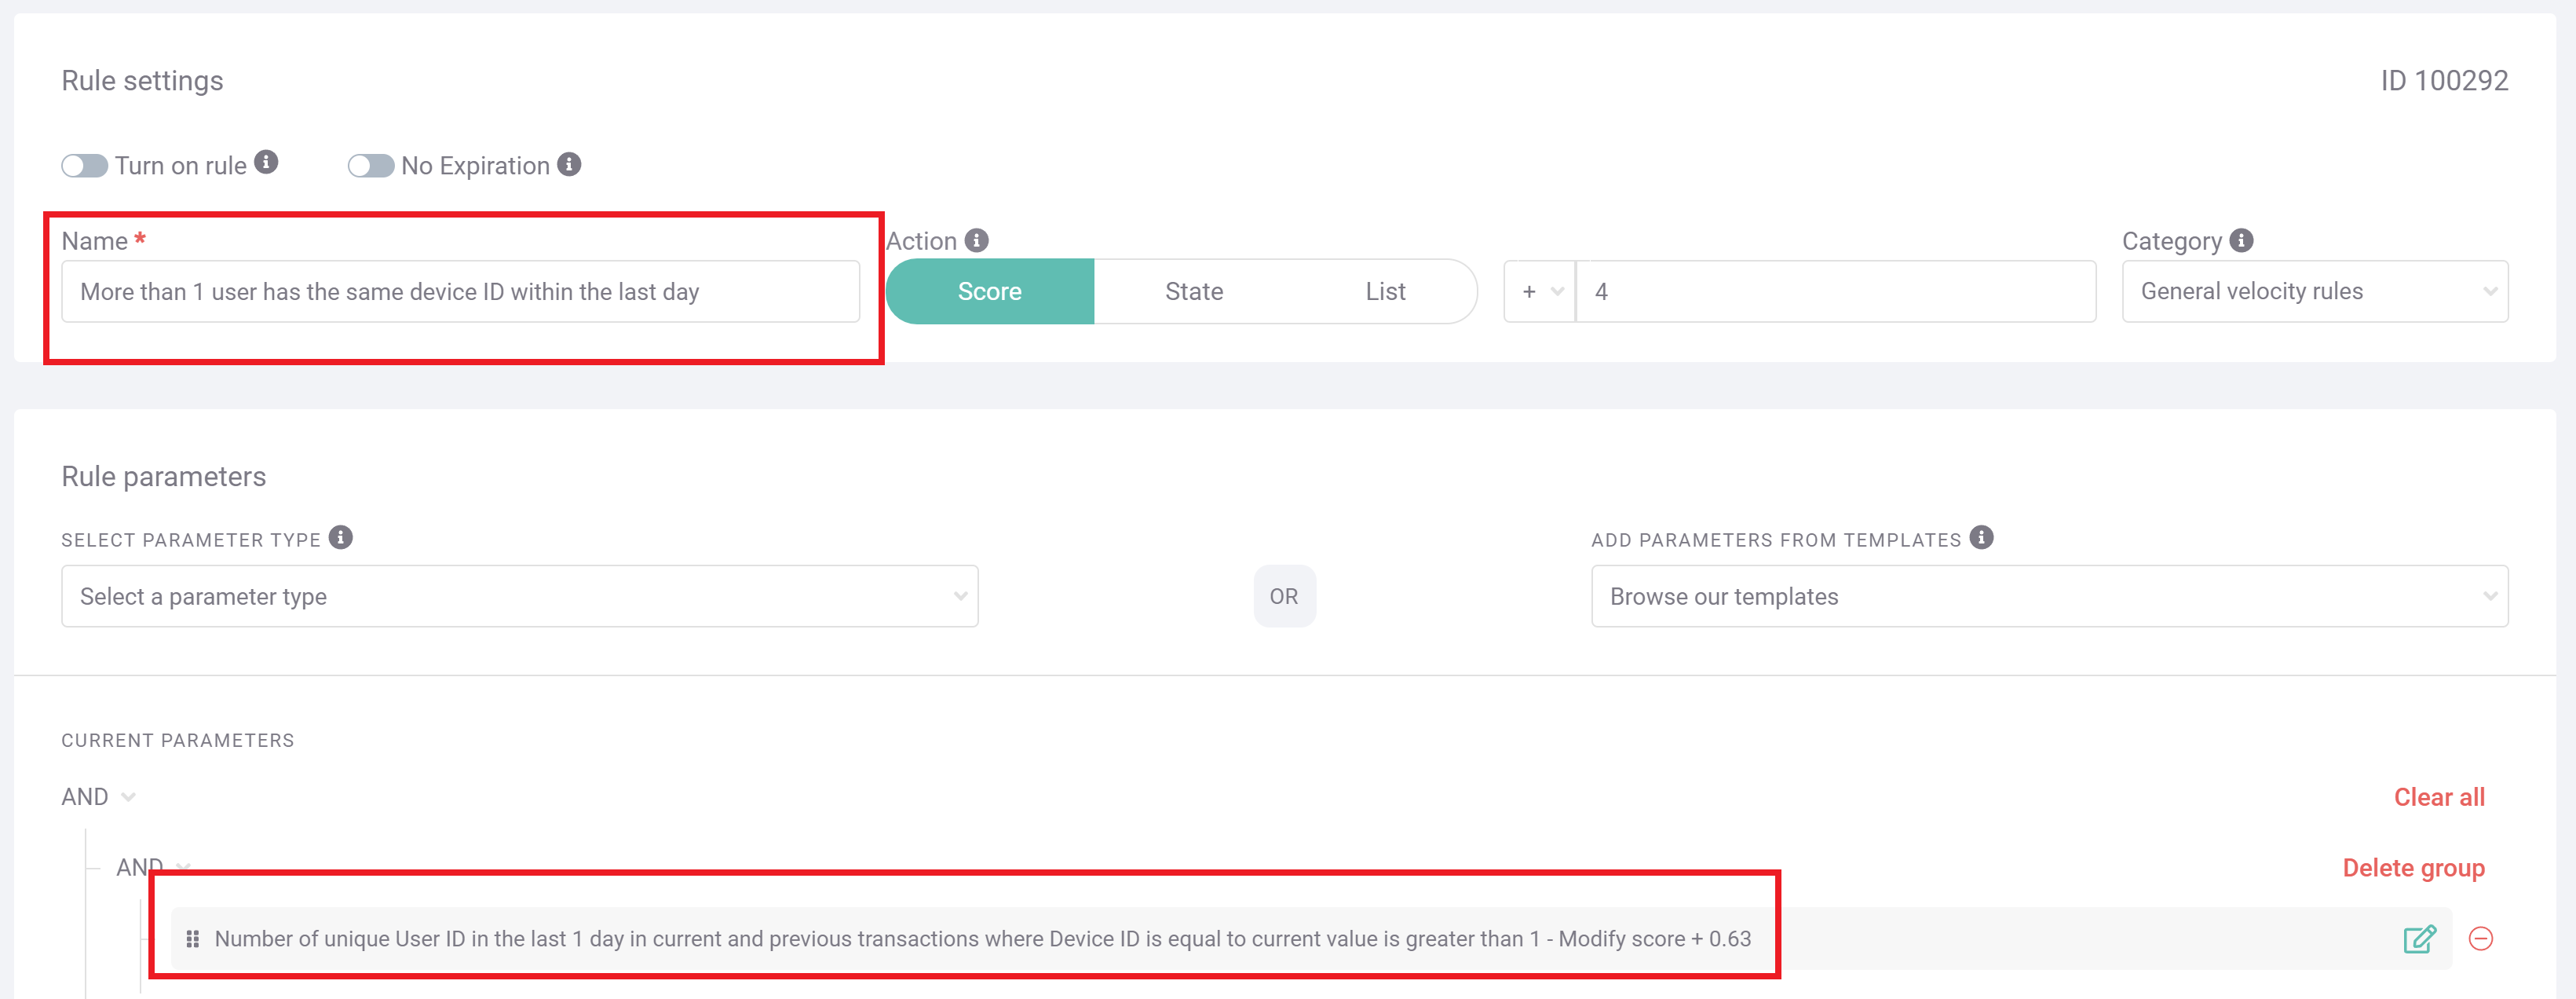Click the Delete group link
Screen dimensions: 2576x999
pyautogui.click(x=2417, y=868)
